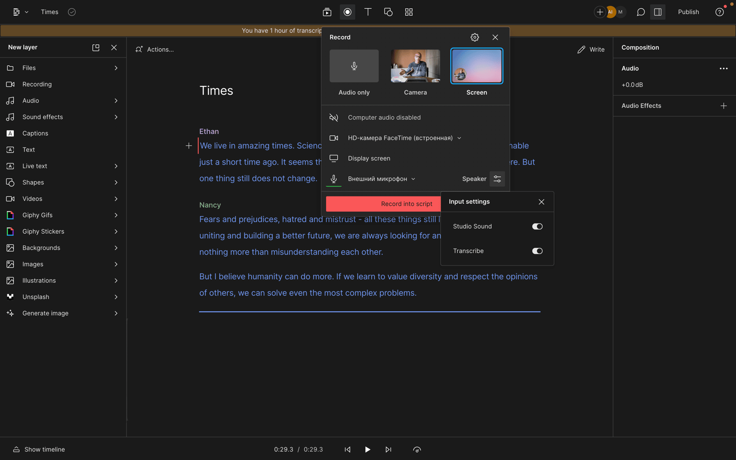Viewport: 736px width, 460px height.
Task: Open the Record panel settings gear
Action: 474,37
